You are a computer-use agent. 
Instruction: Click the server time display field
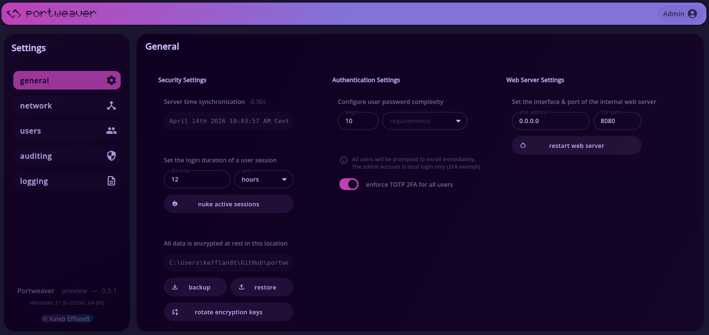(228, 121)
